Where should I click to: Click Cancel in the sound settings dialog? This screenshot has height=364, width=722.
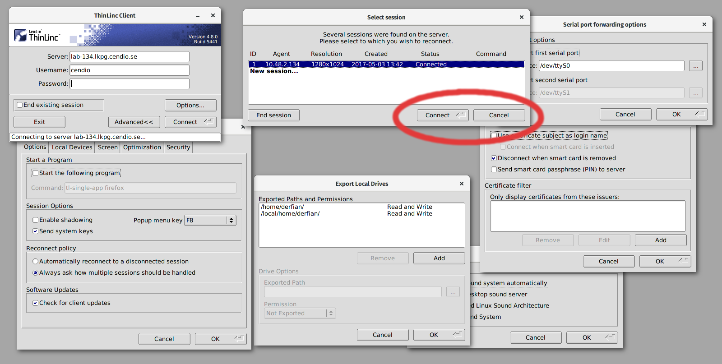536,338
